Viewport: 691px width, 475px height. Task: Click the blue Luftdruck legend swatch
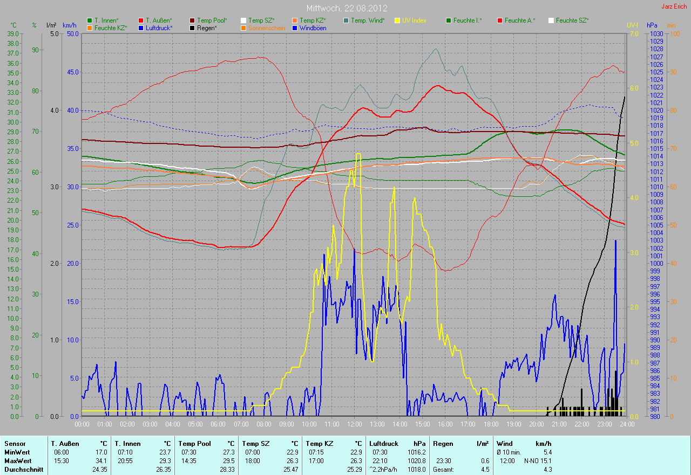[x=141, y=27]
